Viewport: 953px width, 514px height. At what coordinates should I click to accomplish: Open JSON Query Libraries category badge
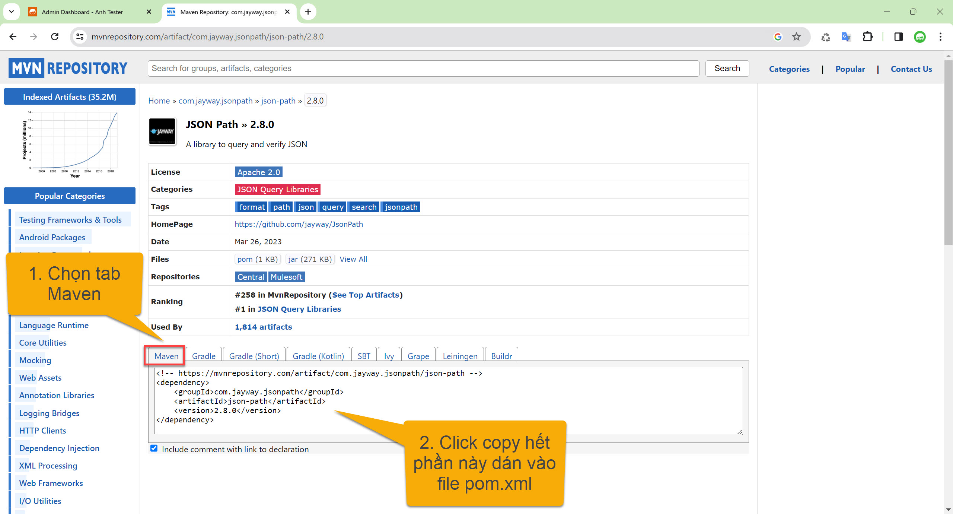pos(278,189)
